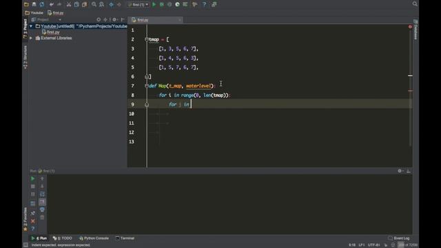Click the Help question mark in the toolbar
441x248 pixels.
click(x=204, y=5)
